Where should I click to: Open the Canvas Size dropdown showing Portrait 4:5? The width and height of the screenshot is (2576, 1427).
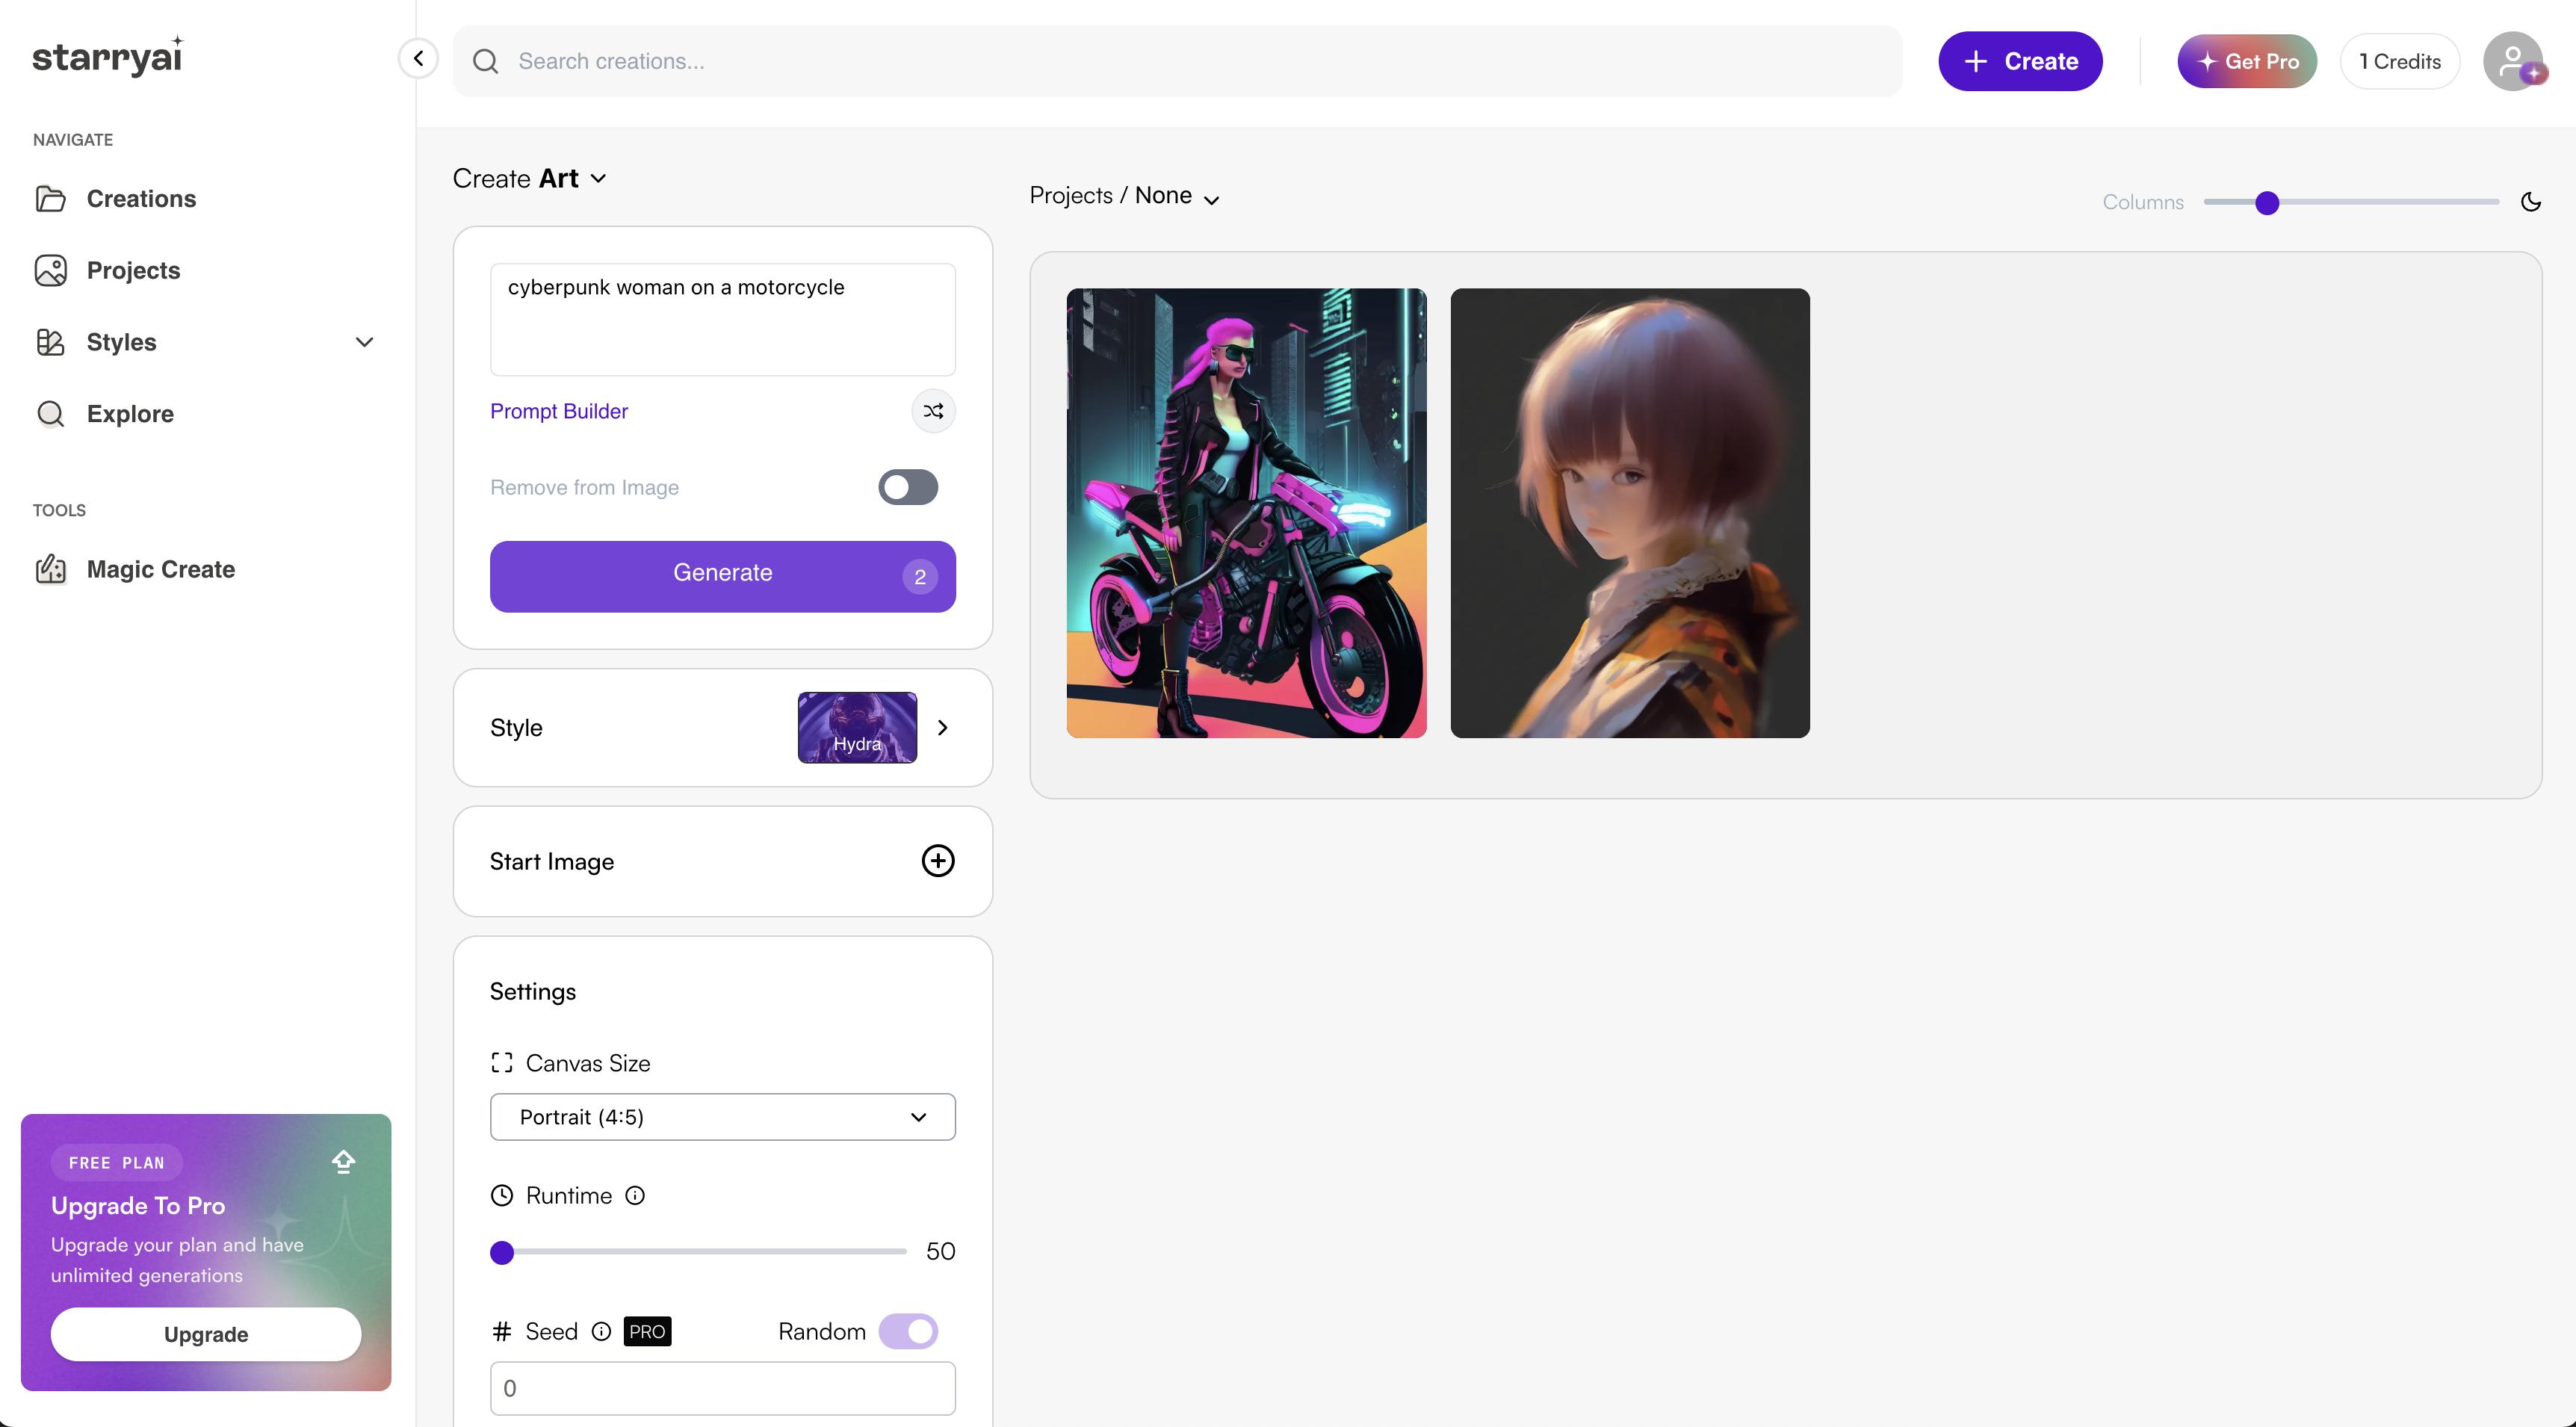pos(722,1117)
